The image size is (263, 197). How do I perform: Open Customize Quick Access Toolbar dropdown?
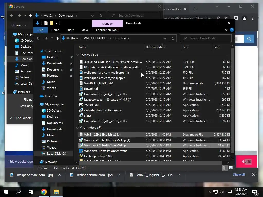[x=56, y=23]
